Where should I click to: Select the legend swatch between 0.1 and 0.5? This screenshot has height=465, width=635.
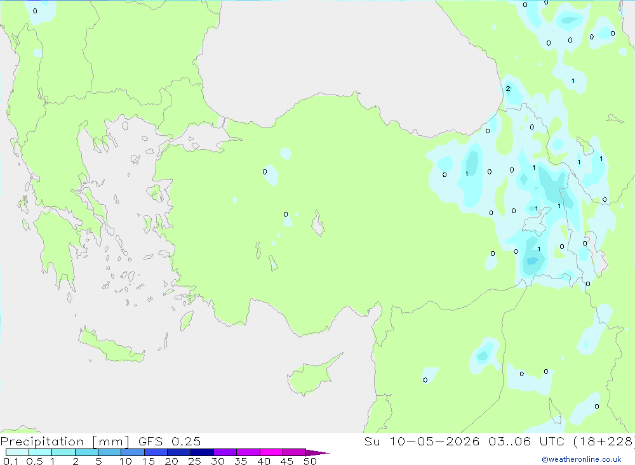tap(17, 452)
